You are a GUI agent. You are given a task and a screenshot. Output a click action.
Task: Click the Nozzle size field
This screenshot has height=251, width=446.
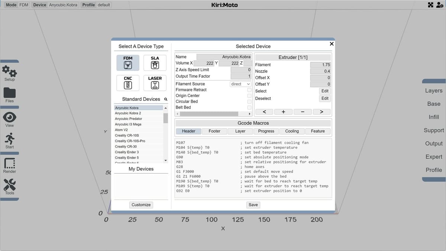tap(320, 71)
